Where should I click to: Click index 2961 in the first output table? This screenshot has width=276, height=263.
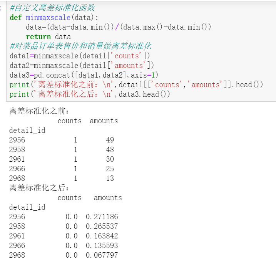17,159
